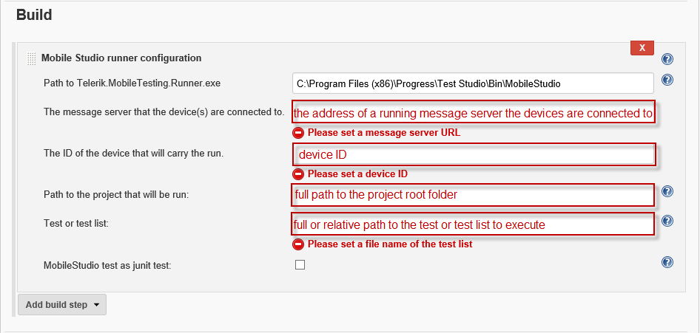Image resolution: width=700 pixels, height=333 pixels.
Task: Open help for the Mobile Studio build step section
Action: tap(667, 59)
